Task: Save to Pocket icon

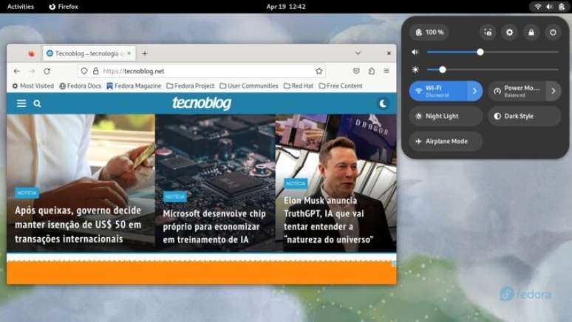Action: click(356, 71)
